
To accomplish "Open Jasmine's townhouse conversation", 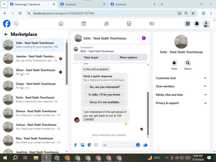I will 33,58.
